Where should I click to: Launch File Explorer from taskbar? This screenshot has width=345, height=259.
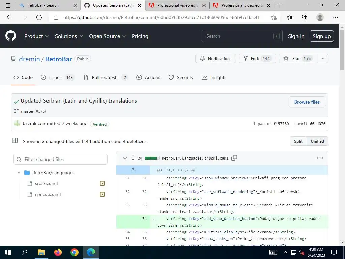pos(41,252)
